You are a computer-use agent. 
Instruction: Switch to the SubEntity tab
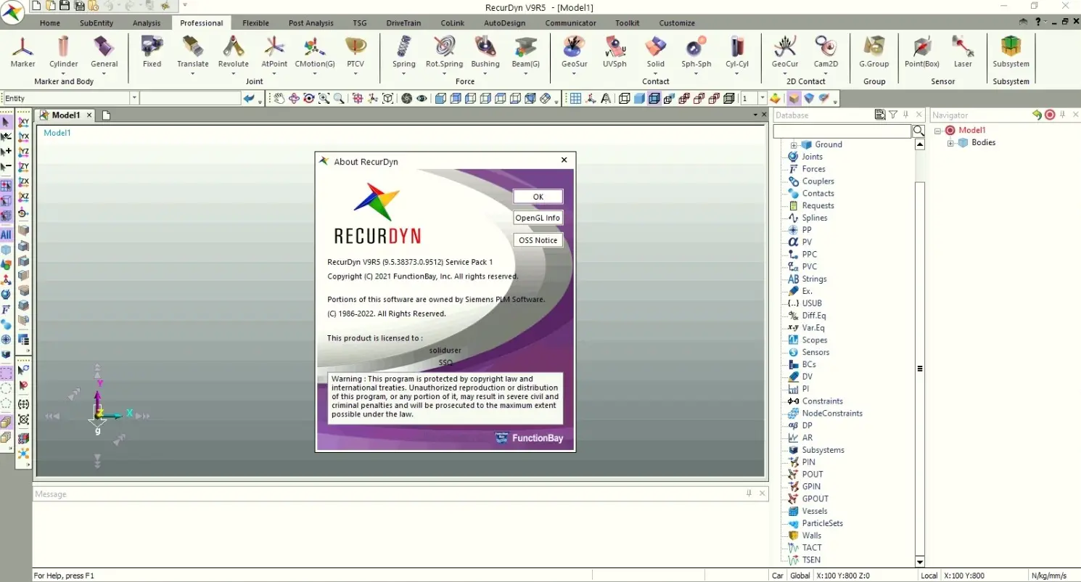[96, 22]
